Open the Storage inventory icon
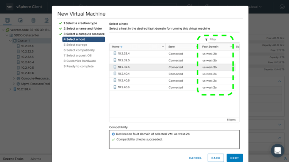 tap(34, 20)
